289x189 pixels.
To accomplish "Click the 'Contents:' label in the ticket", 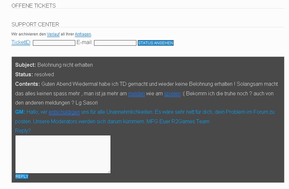I will tap(27, 84).
